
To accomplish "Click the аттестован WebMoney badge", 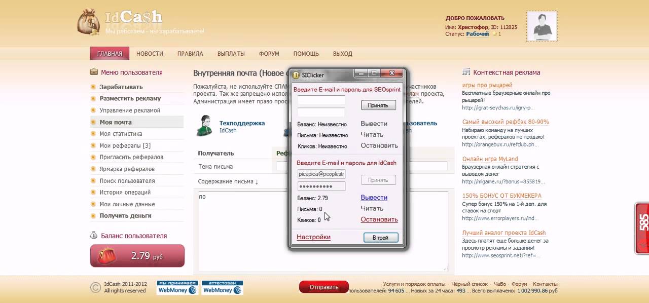I will click(222, 287).
